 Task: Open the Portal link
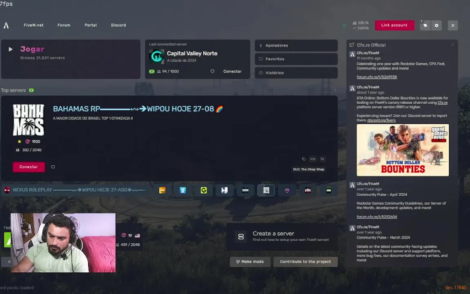click(91, 25)
